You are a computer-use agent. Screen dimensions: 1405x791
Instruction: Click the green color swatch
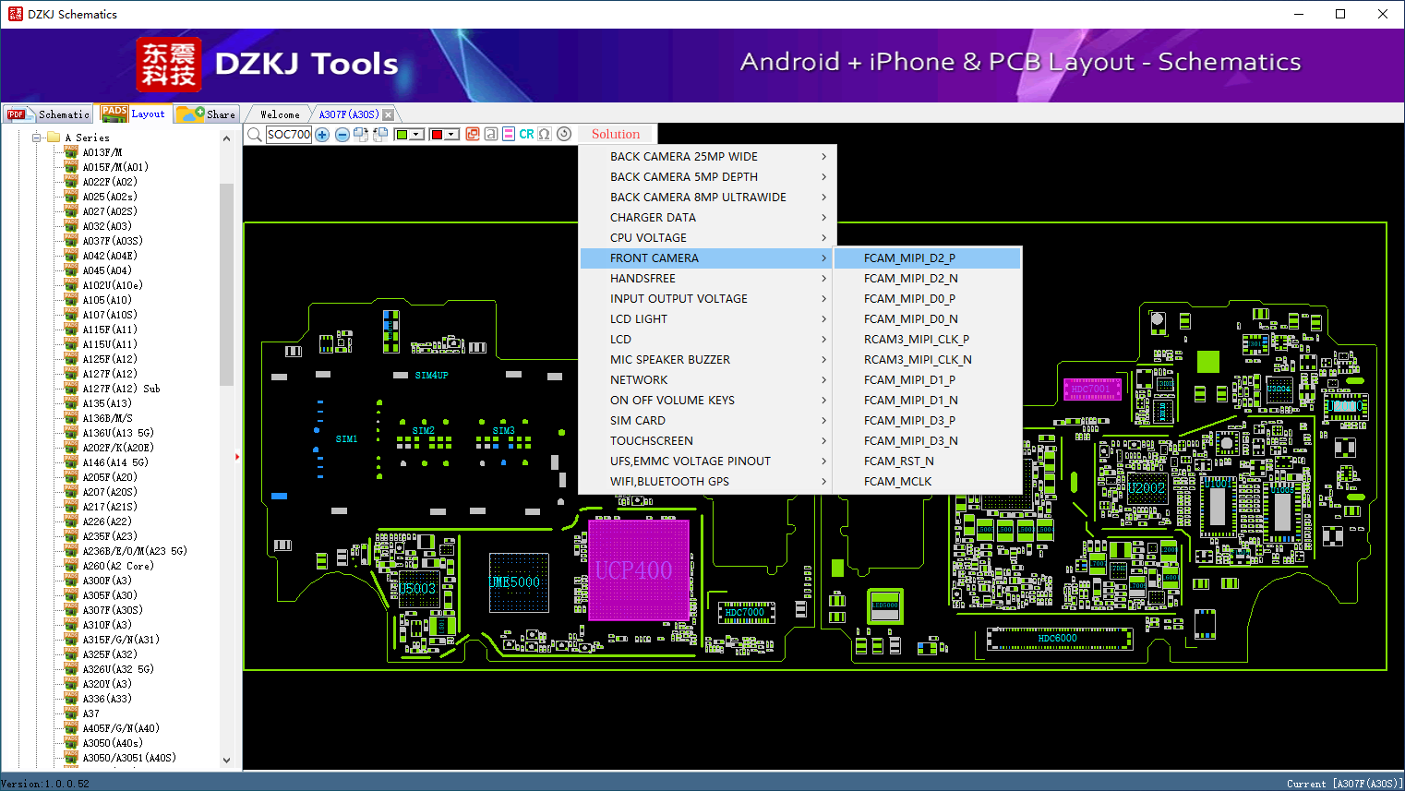coord(402,135)
